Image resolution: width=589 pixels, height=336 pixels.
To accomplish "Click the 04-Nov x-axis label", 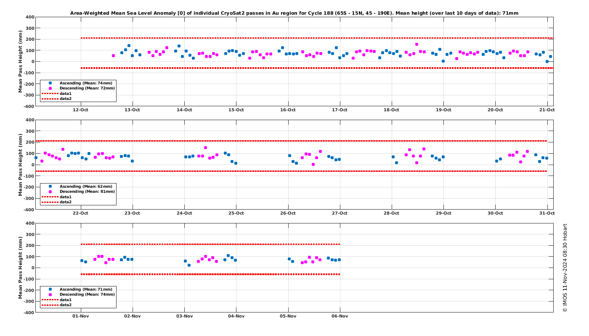I will point(236,316).
